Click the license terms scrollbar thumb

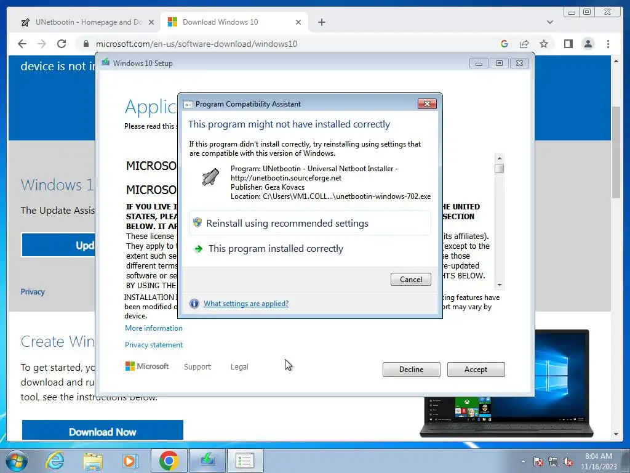tap(500, 168)
